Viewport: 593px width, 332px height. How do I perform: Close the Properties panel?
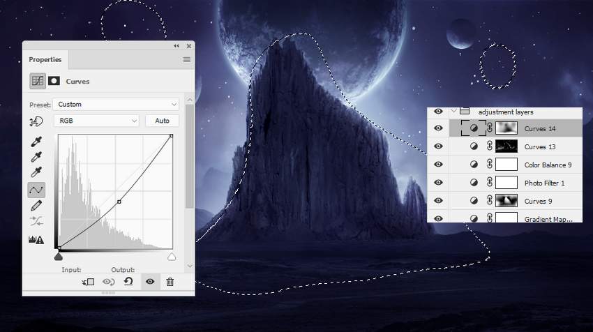click(x=189, y=46)
